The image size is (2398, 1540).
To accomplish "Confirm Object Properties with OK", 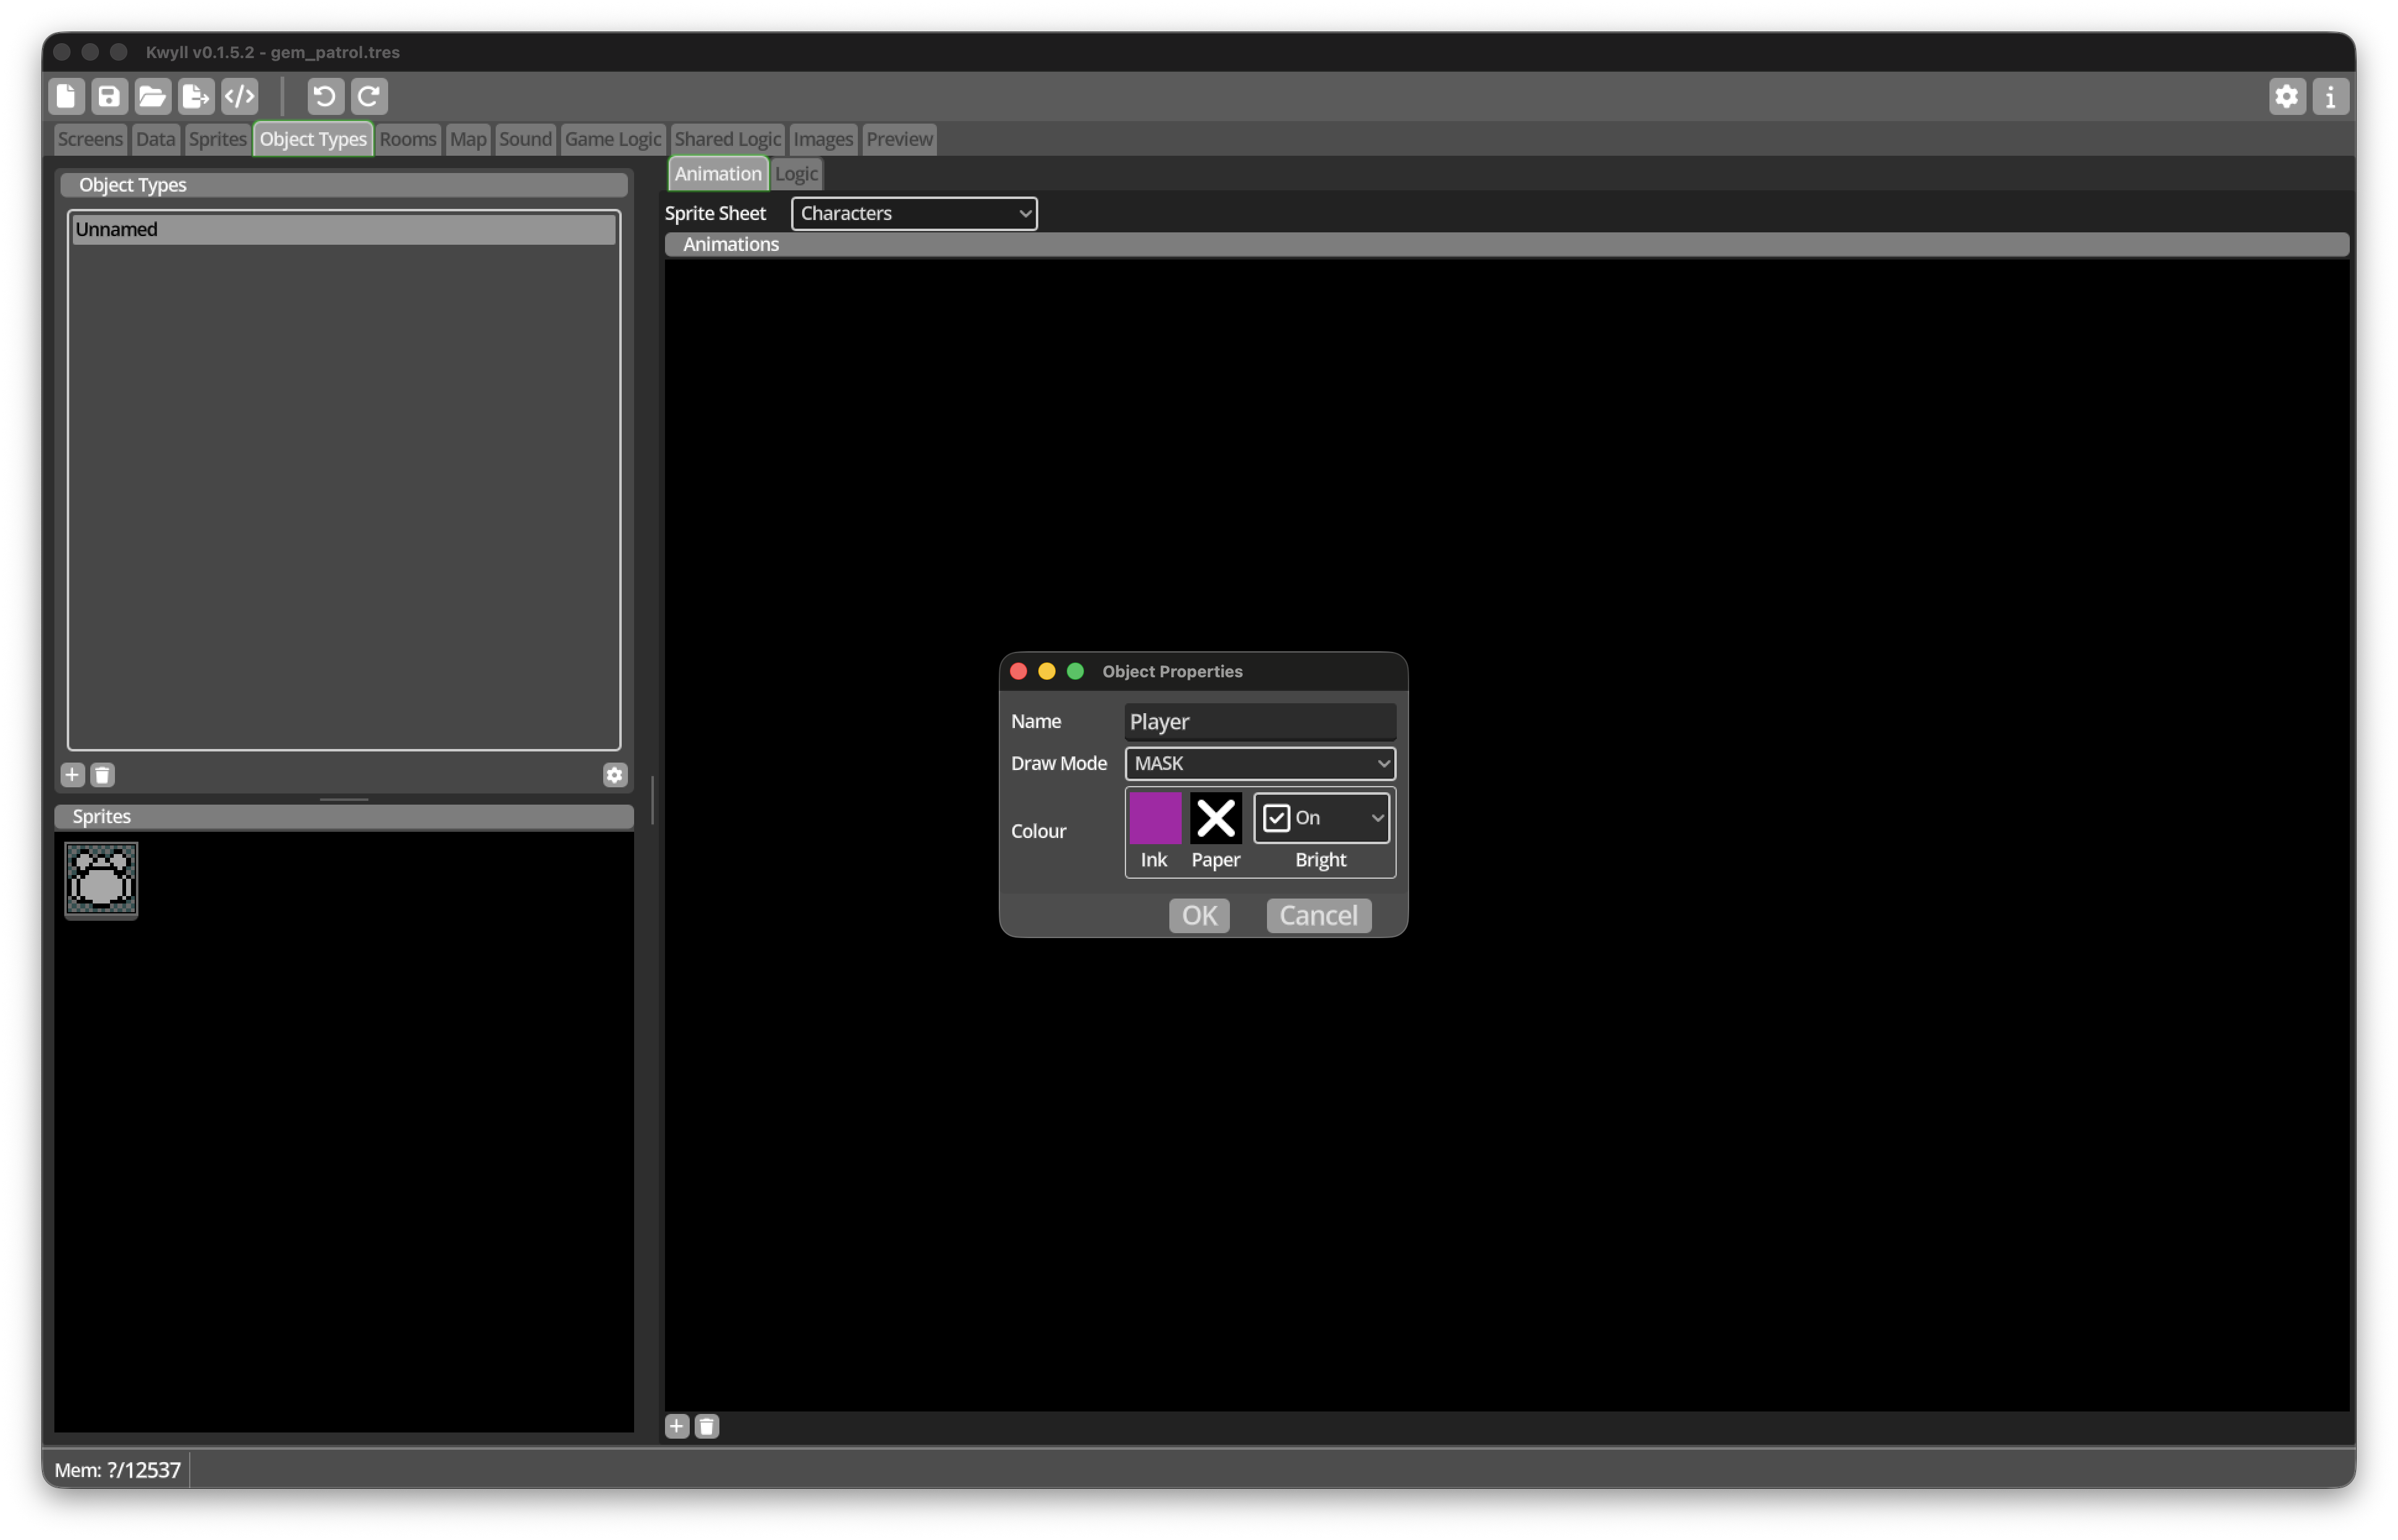I will click(x=1199, y=915).
